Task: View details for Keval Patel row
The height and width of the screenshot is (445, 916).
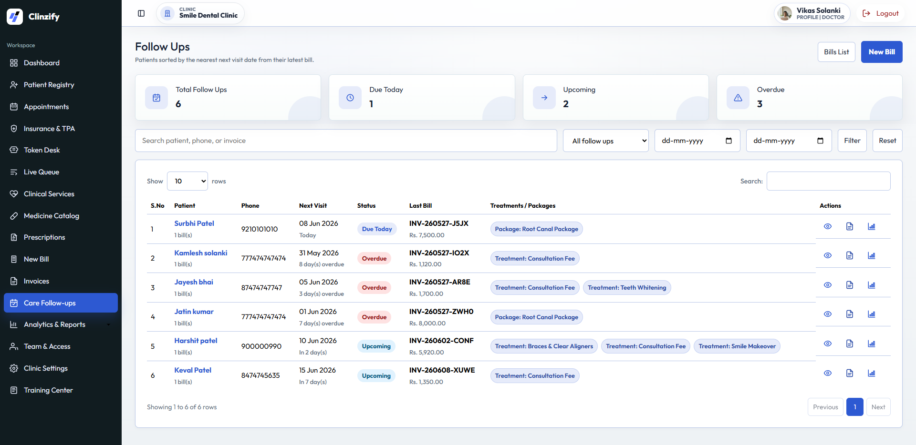Action: pyautogui.click(x=828, y=373)
